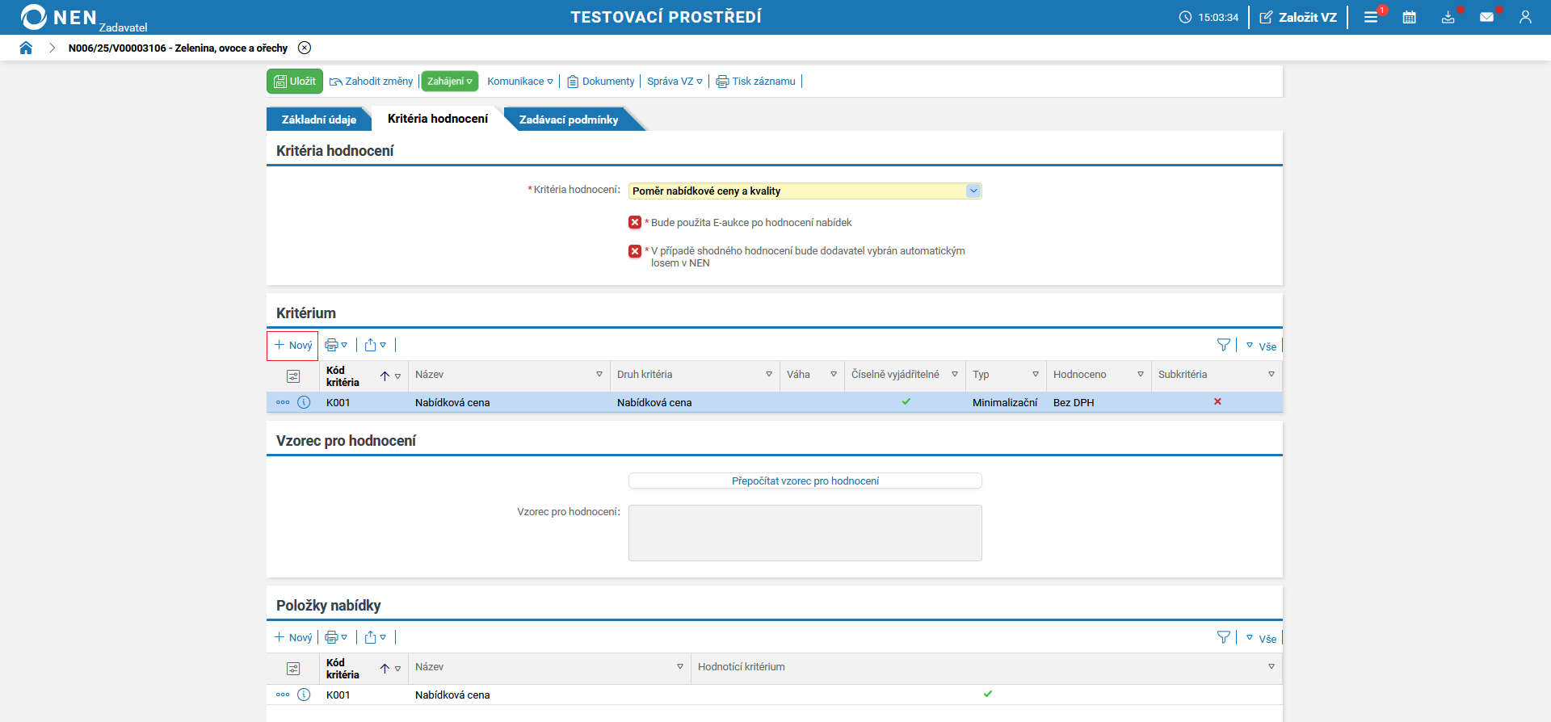Click the Uložit save button
This screenshot has width=1551, height=722.
coord(295,82)
